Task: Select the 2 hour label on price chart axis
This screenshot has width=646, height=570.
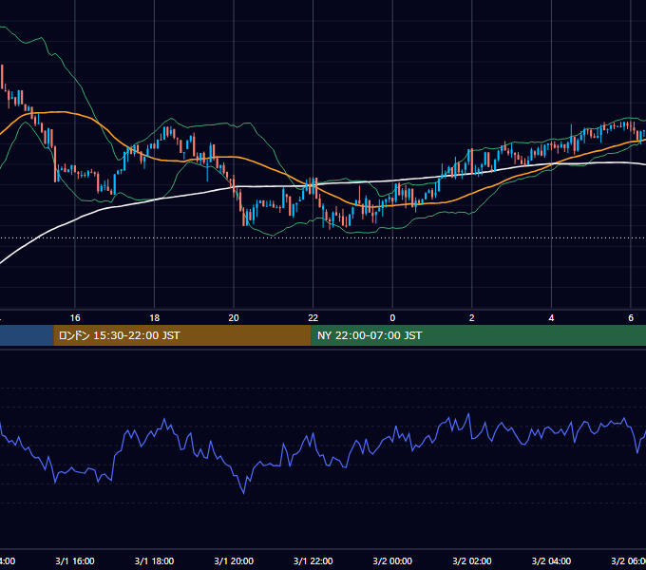Action: (x=472, y=318)
